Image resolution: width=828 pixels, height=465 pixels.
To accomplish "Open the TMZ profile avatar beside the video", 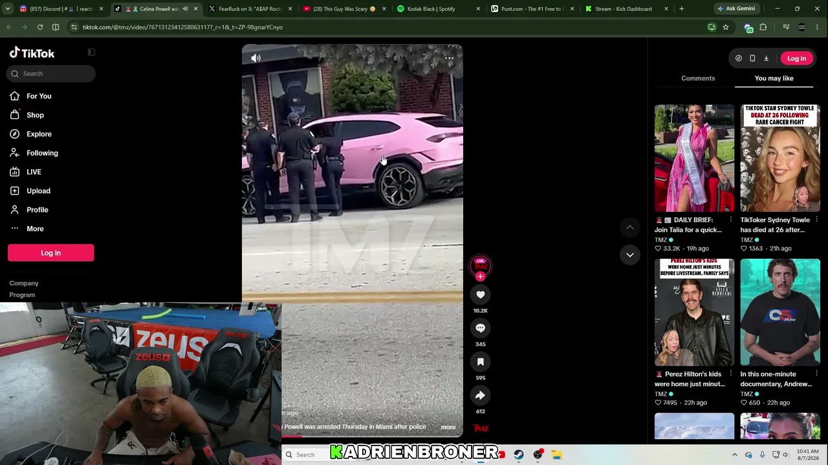I will tap(480, 264).
